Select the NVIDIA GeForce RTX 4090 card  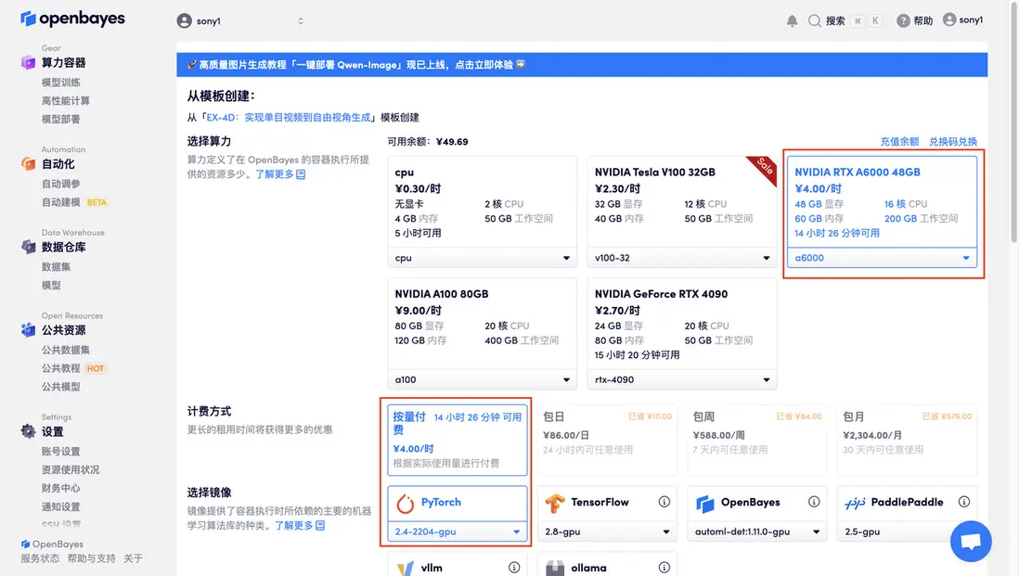(682, 332)
